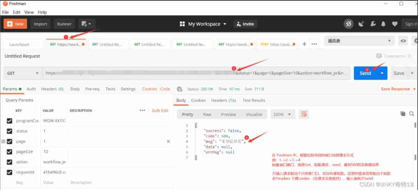This screenshot has width=418, height=190.
Task: Toggle line wrap icon in response
Action: coord(303,114)
